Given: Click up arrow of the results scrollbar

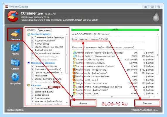Looking at the screenshot, I should coord(158,34).
